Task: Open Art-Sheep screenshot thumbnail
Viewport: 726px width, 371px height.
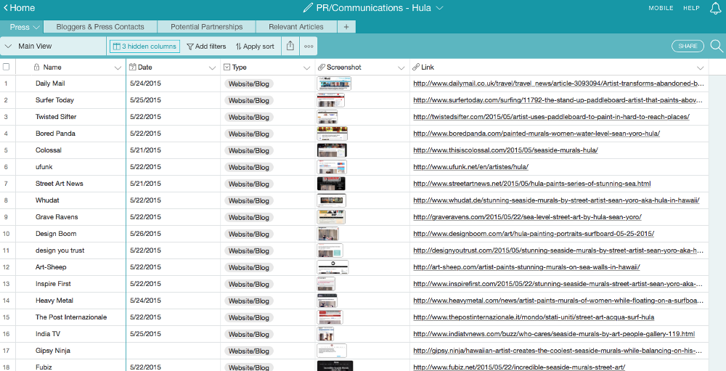Action: click(333, 266)
